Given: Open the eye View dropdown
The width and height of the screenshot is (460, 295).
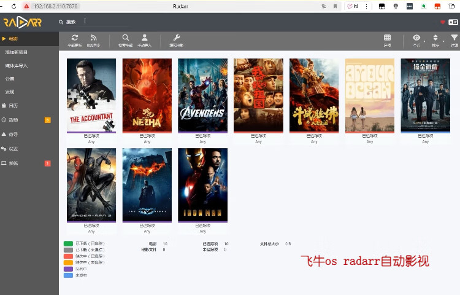Looking at the screenshot, I should tap(416, 38).
